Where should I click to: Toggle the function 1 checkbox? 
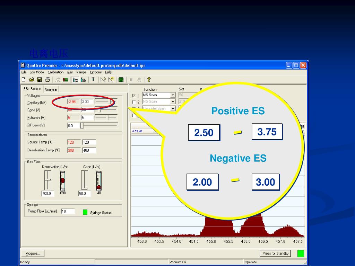point(134,96)
